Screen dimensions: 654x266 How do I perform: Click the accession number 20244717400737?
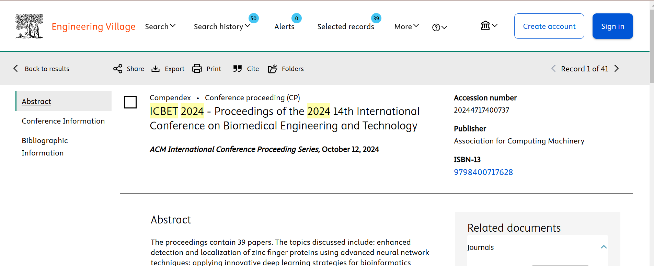click(x=481, y=110)
